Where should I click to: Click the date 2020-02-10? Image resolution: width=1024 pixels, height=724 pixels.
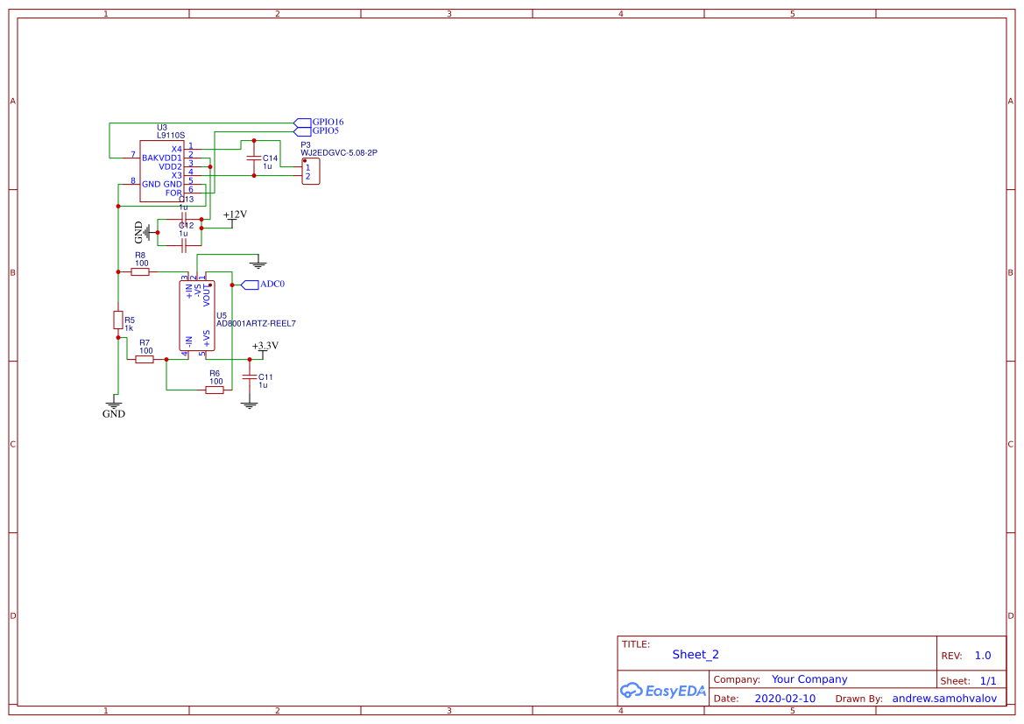tap(785, 699)
